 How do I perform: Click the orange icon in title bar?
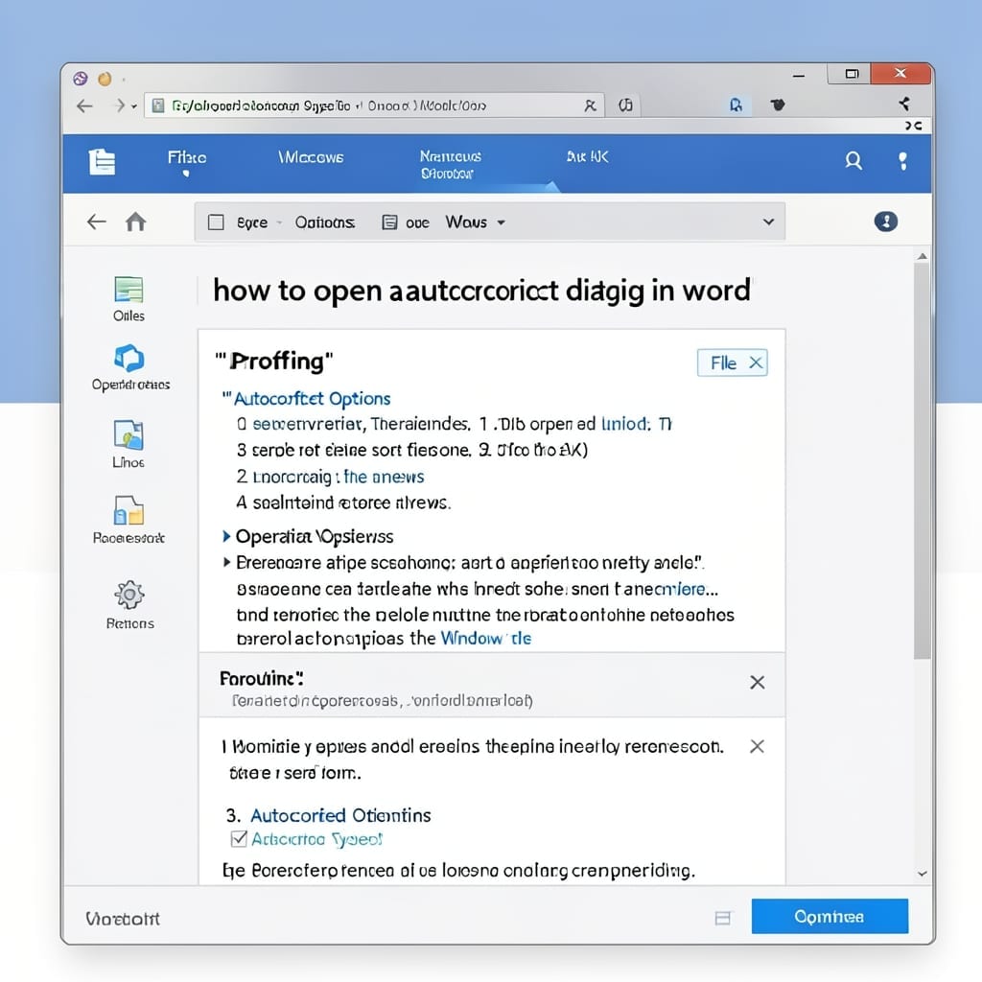pos(105,79)
